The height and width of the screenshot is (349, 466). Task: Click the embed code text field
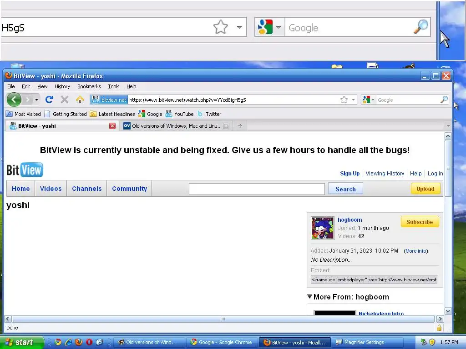point(374,279)
